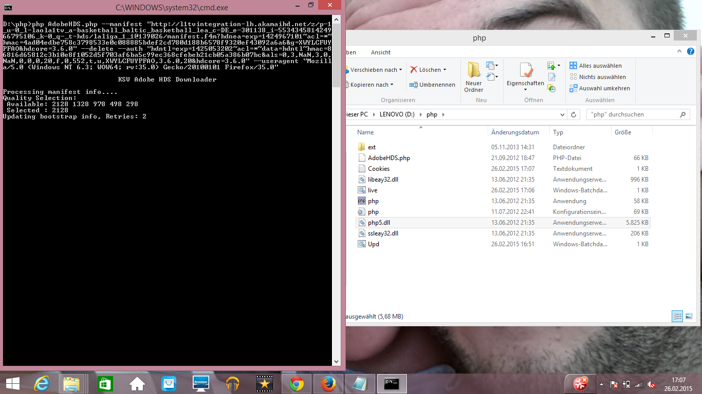Open the ext folder
Image resolution: width=702 pixels, height=394 pixels.
(372, 147)
